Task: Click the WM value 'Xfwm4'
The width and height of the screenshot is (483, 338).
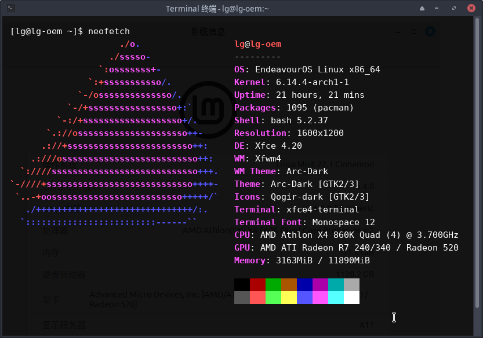Action: (x=268, y=159)
